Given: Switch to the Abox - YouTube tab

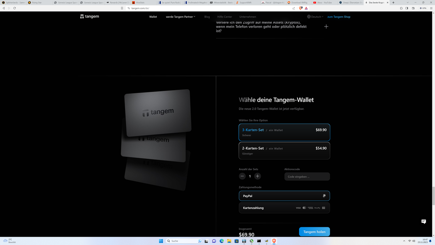Looking at the screenshot, I should [325, 2].
